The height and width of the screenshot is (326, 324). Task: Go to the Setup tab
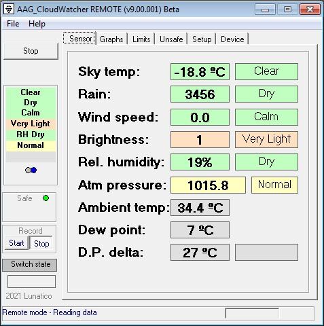tap(202, 39)
